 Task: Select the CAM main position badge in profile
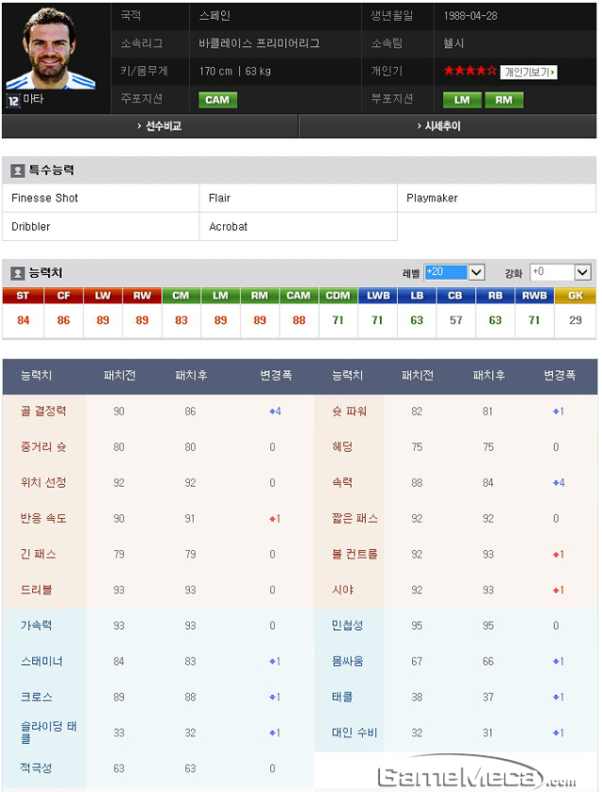tap(217, 100)
